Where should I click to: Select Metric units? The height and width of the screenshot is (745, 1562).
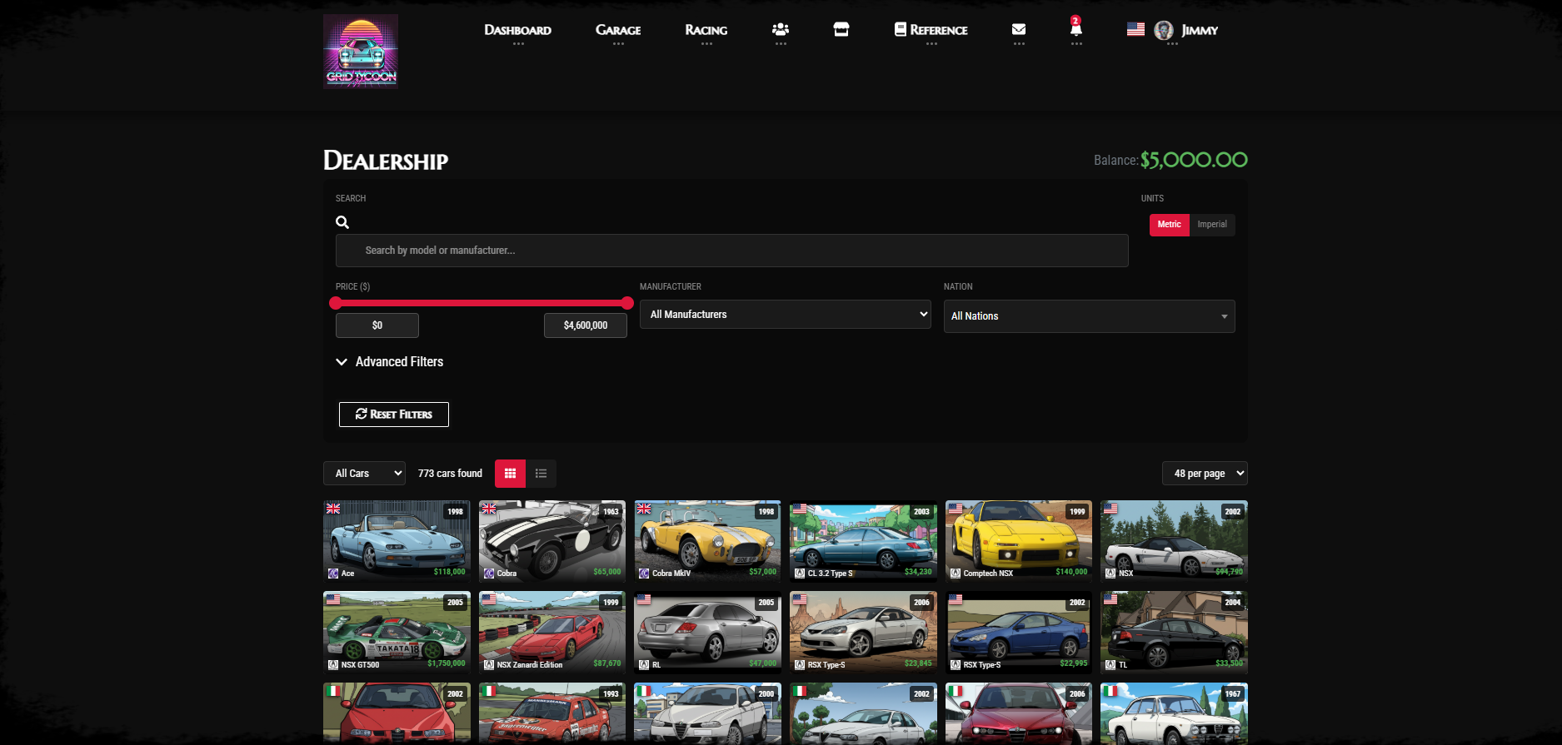click(1169, 225)
